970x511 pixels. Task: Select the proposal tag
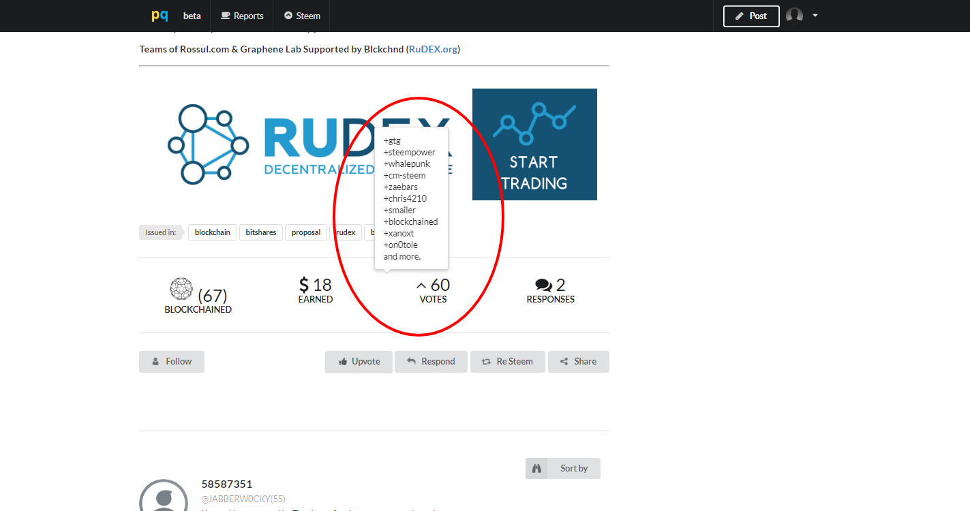[306, 232]
